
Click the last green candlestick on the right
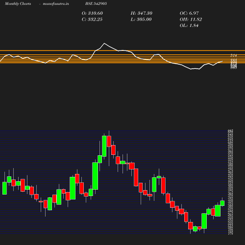coord(222,203)
